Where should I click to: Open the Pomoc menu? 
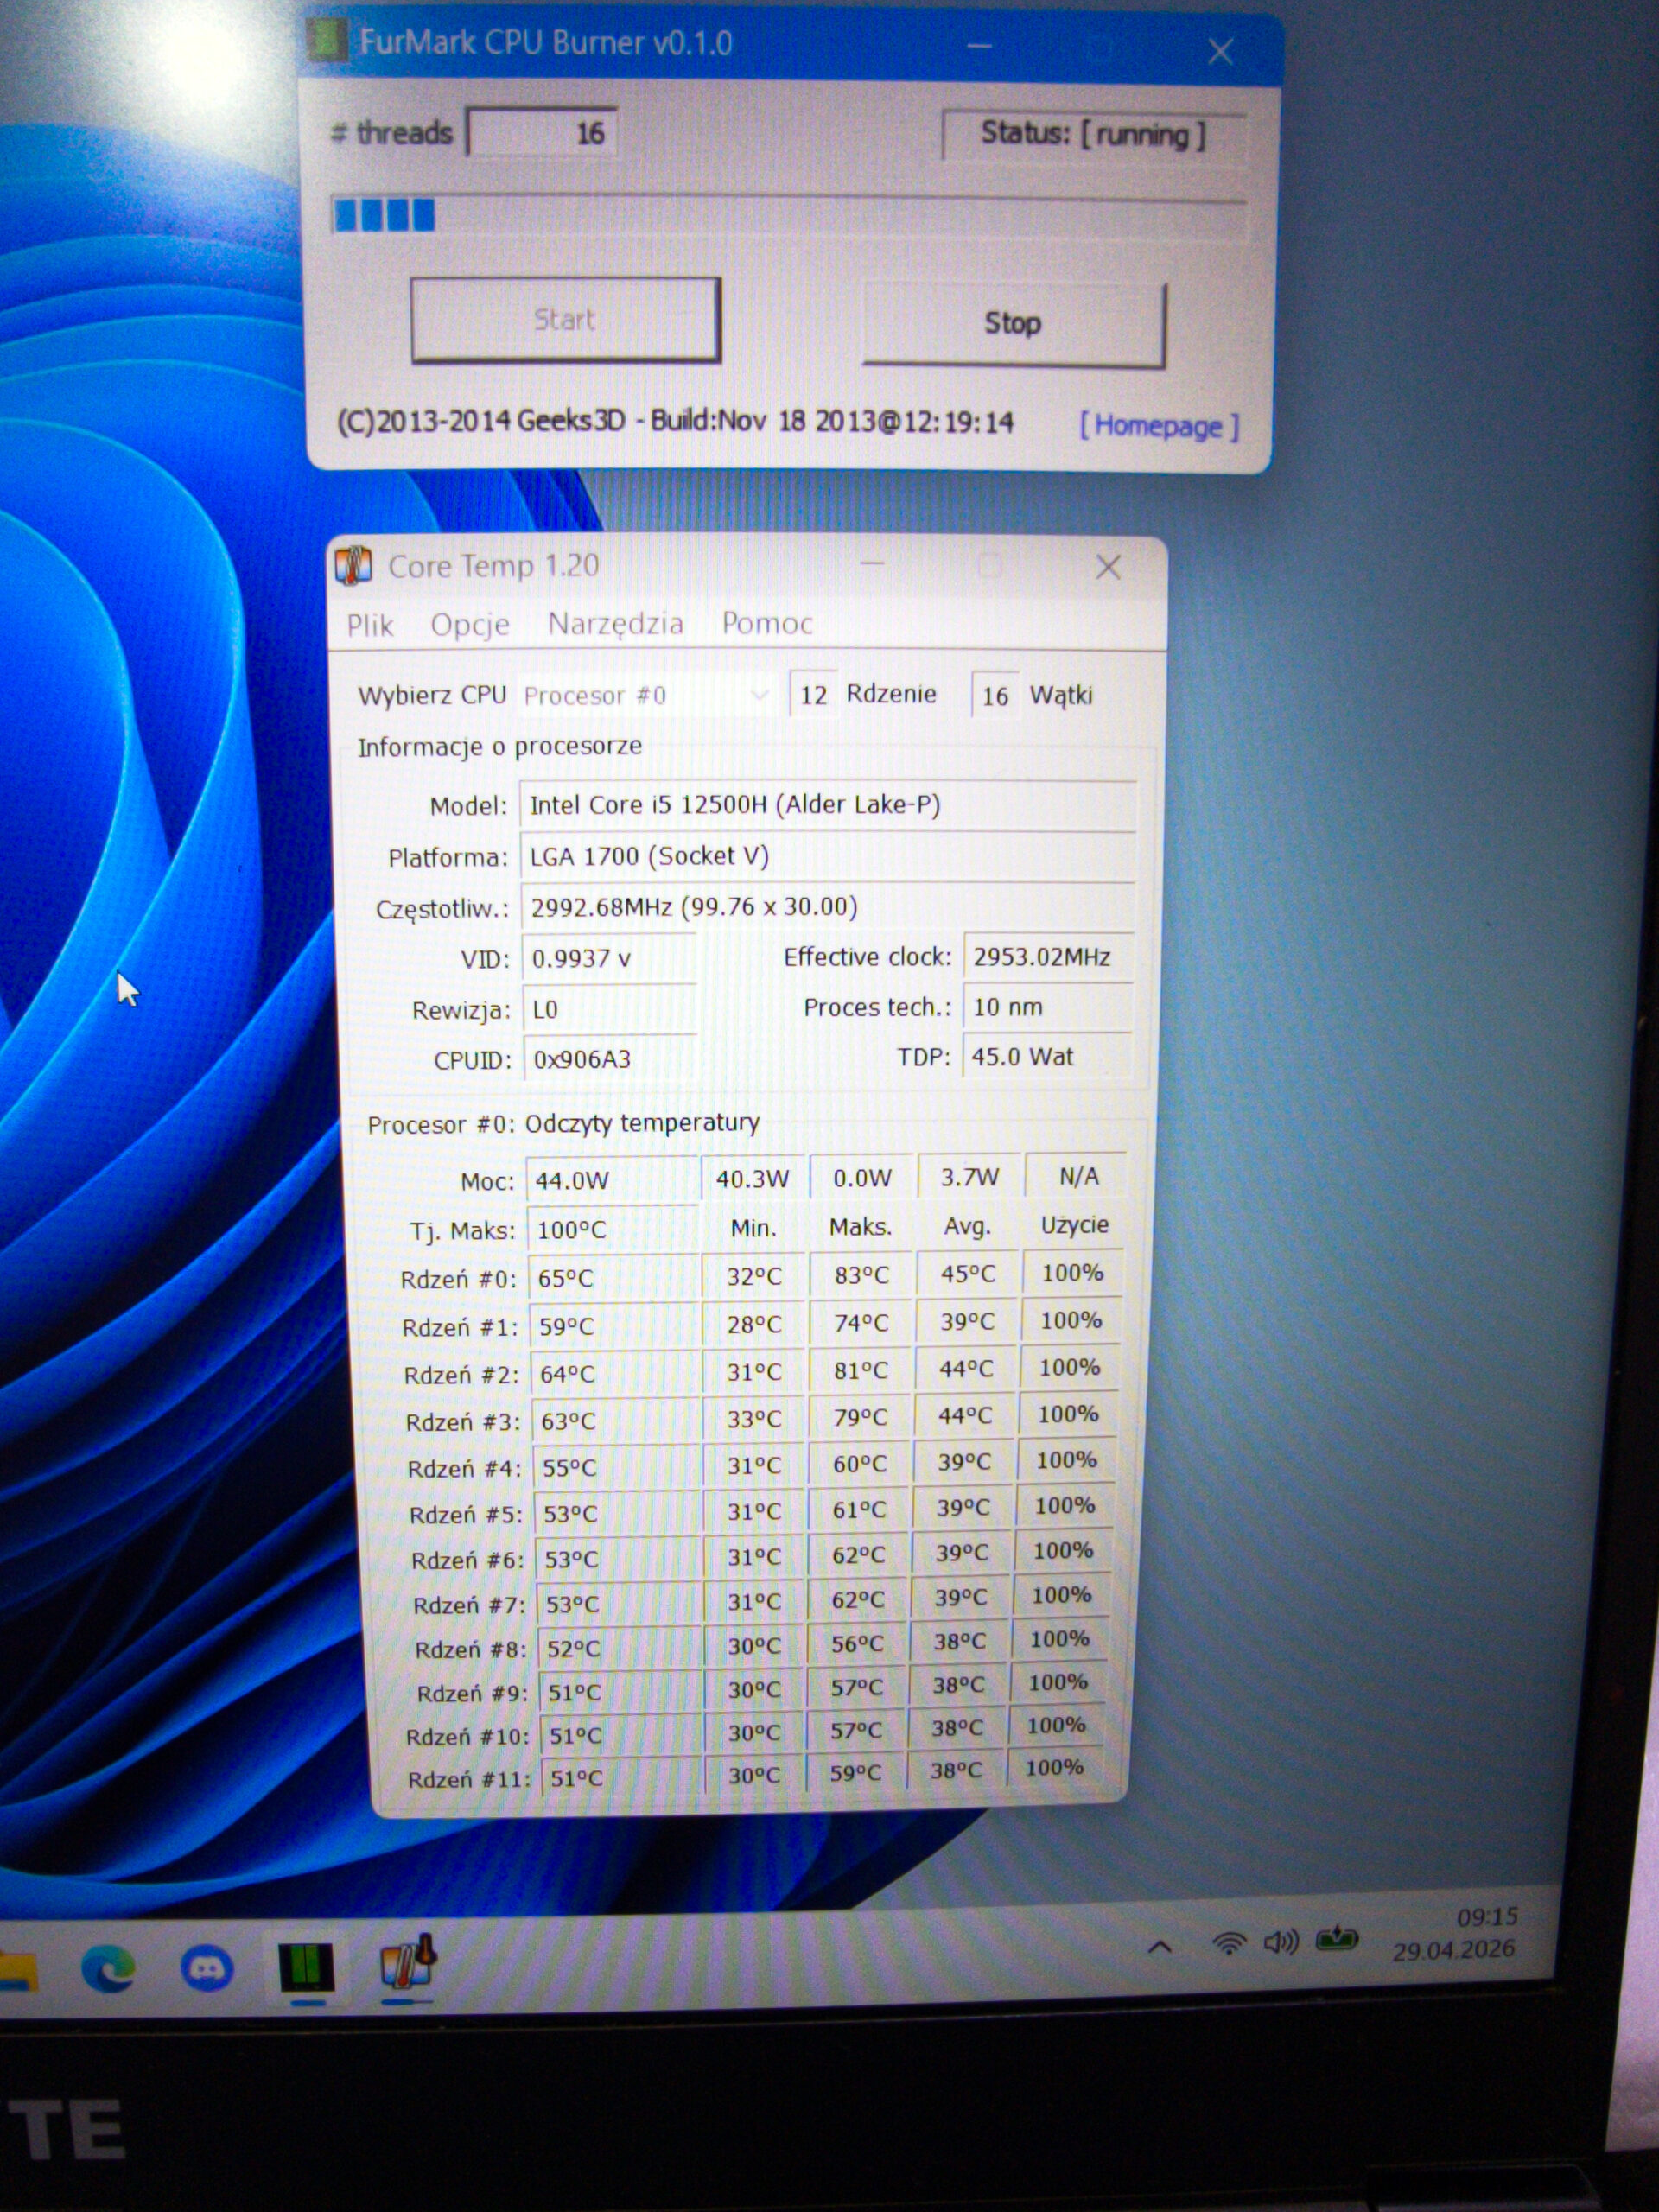[x=767, y=623]
